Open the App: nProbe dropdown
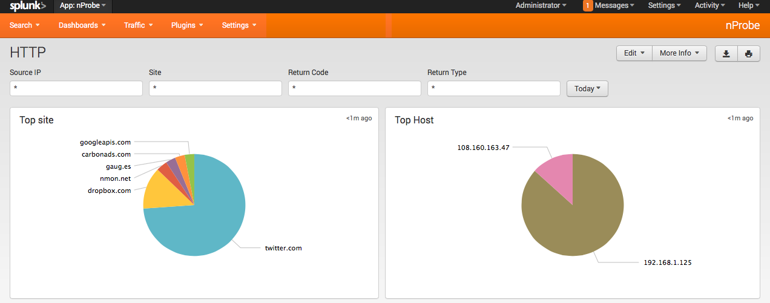 point(83,5)
